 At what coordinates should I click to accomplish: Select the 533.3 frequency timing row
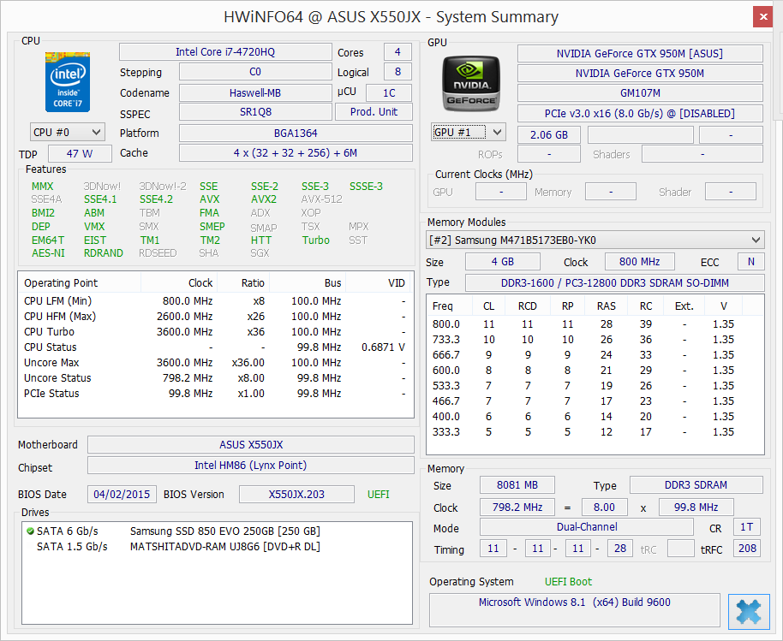[595, 386]
